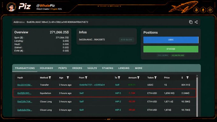The image size is (217, 122).
Task: Click the share icon beside address
Action: coord(196,22)
